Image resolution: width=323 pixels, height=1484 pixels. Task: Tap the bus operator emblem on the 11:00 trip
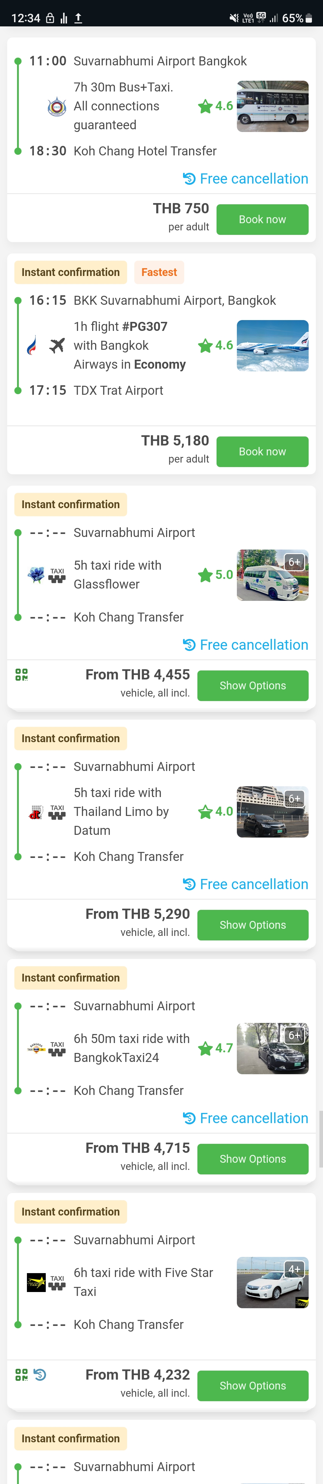coord(56,106)
